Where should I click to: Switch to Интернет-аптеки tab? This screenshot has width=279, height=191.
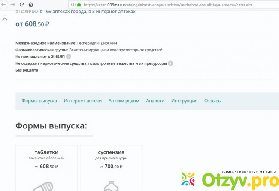(x=83, y=101)
